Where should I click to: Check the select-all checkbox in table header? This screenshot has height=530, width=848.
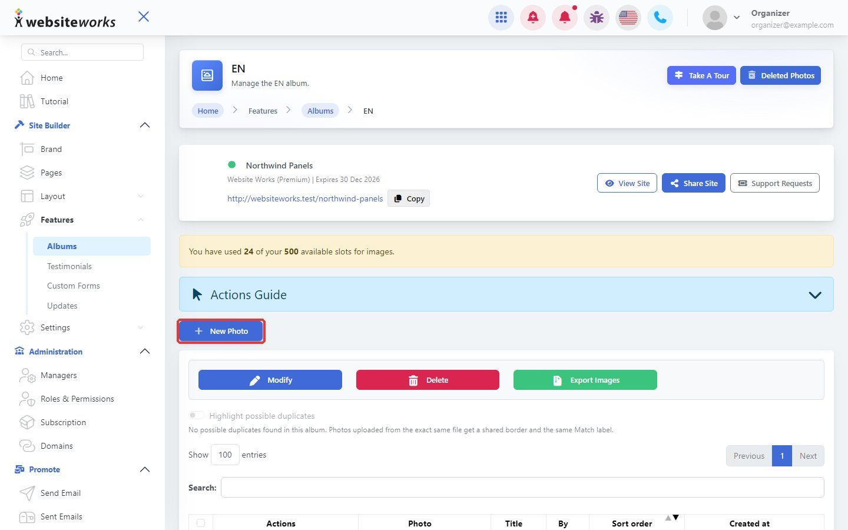click(x=201, y=523)
